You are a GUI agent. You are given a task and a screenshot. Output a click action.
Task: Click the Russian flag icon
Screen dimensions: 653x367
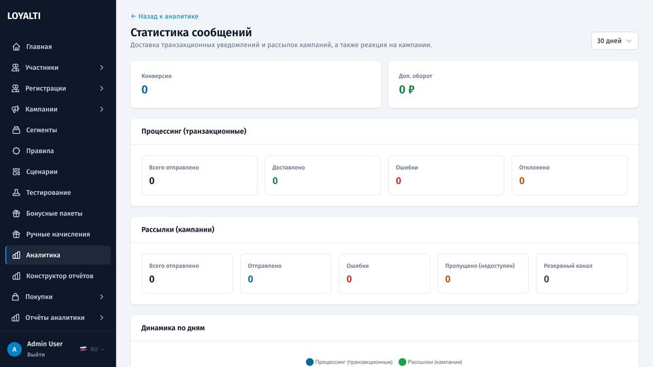[83, 349]
